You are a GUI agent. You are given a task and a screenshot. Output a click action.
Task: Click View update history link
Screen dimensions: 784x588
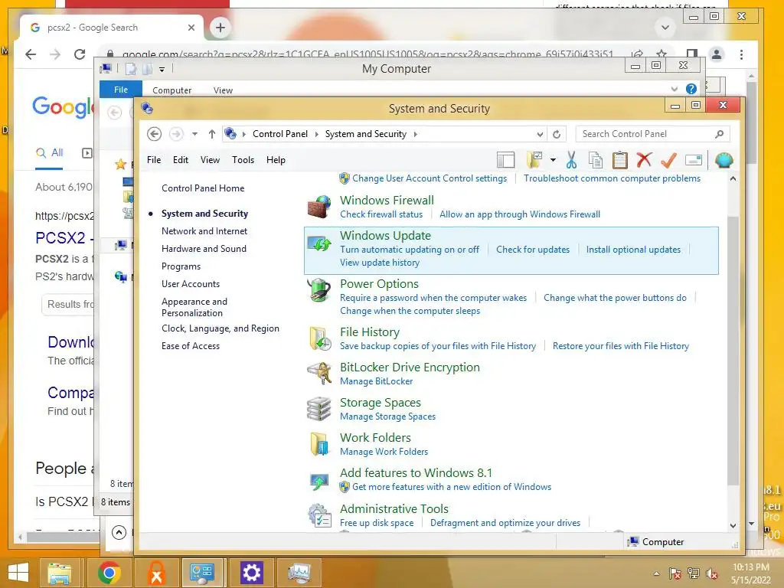coord(380,263)
